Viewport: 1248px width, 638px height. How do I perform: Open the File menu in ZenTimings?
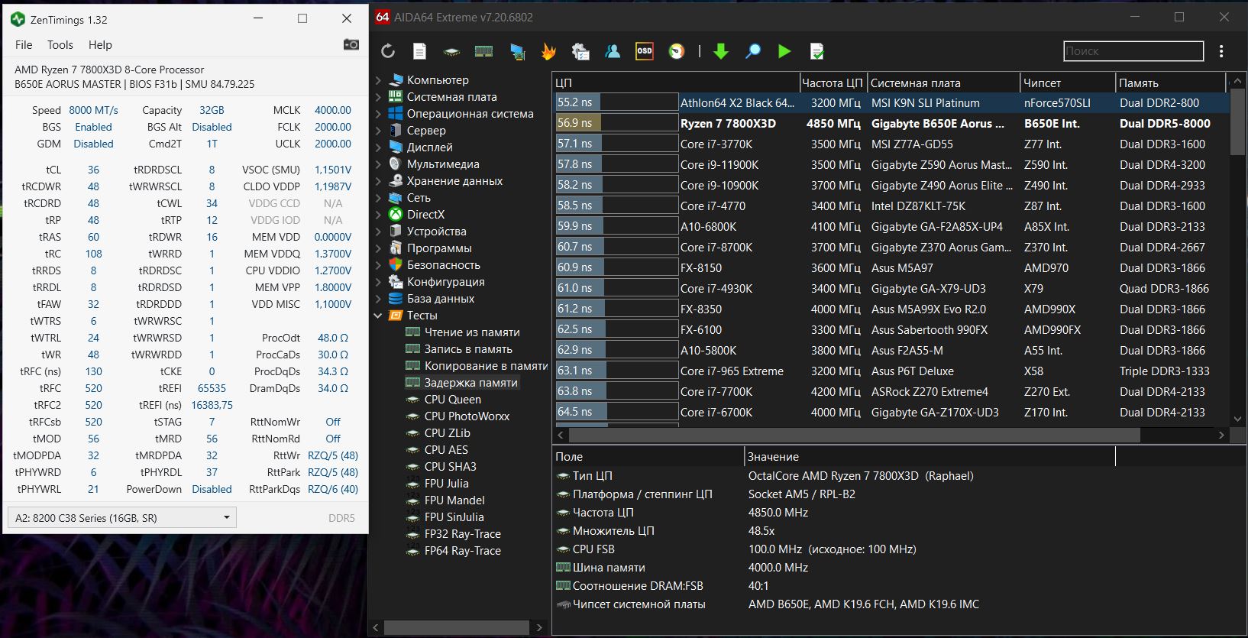pos(24,45)
